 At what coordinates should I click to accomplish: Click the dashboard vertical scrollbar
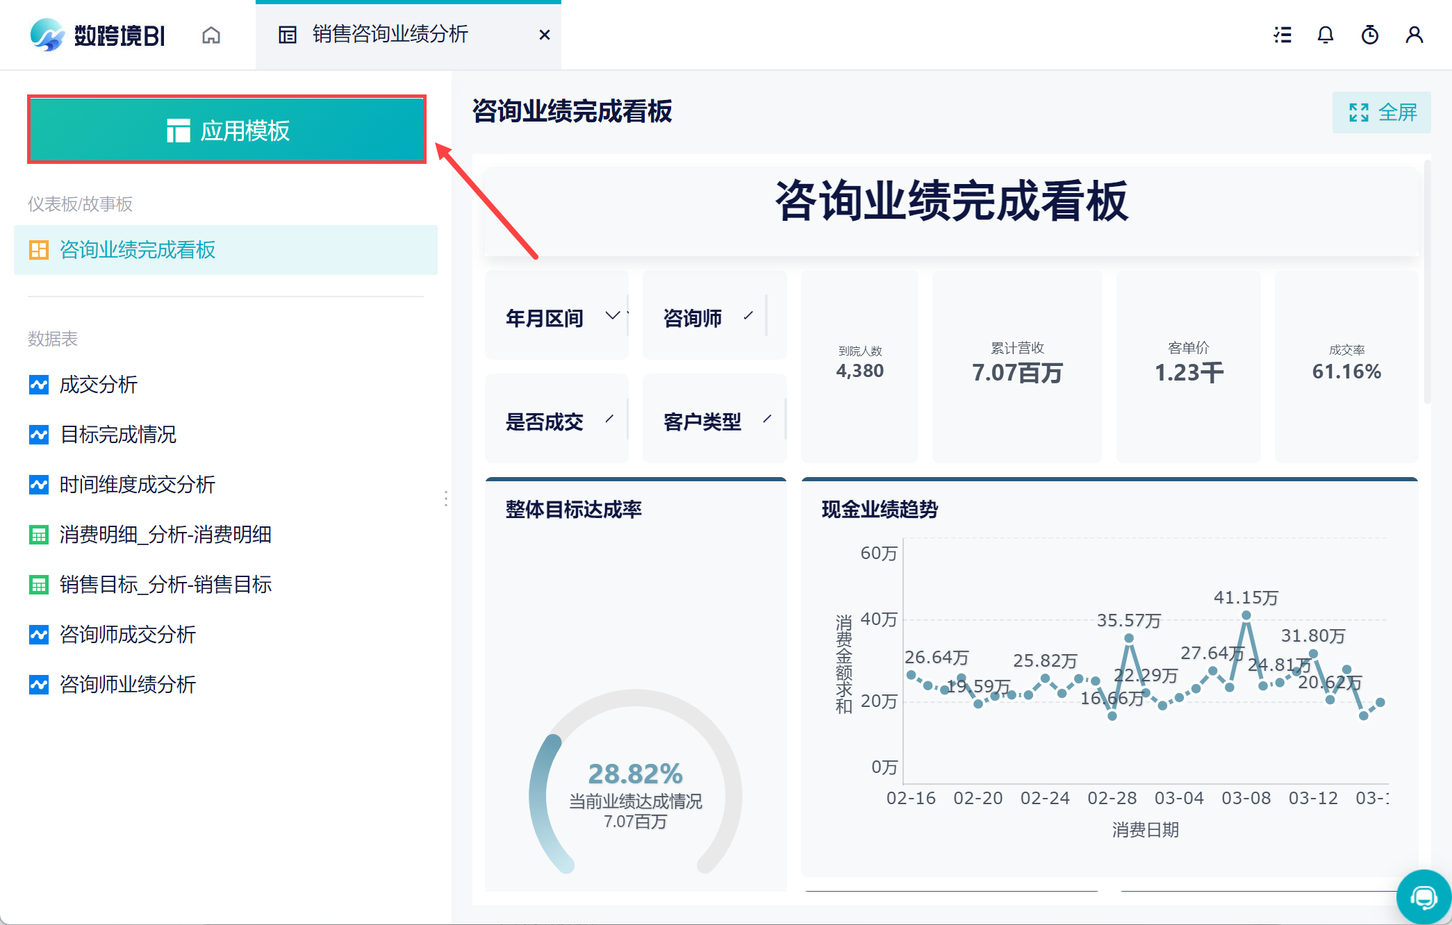[x=1428, y=282]
